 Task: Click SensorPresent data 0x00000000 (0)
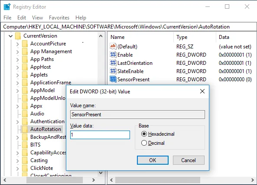(235, 79)
